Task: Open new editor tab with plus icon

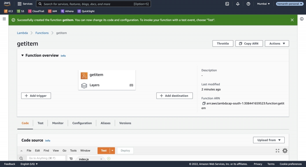Action: point(109,158)
